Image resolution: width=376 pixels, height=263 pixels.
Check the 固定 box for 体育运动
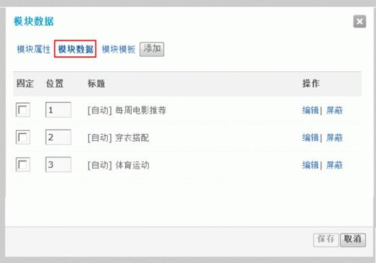pyautogui.click(x=23, y=164)
